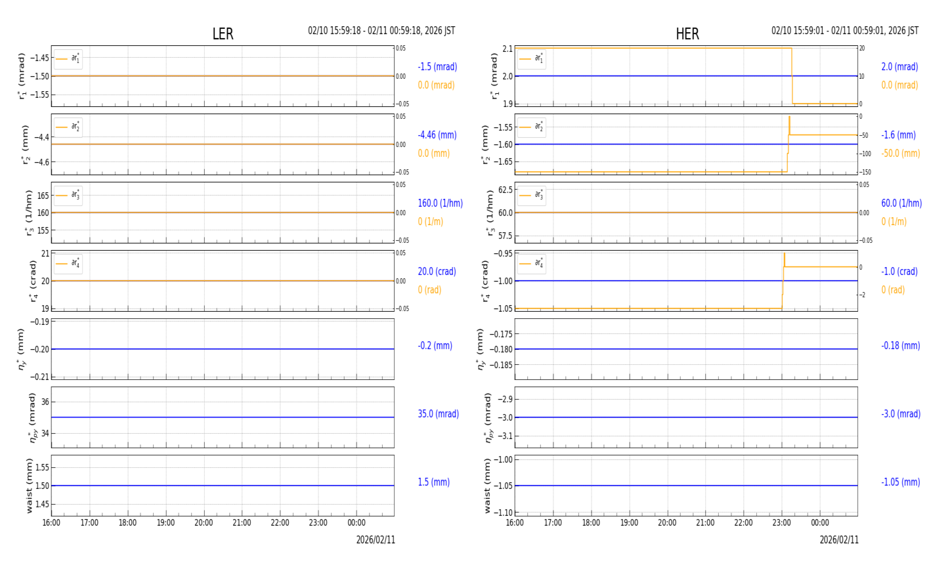Pick the "-1.0 (crad)" readout

coord(899,272)
